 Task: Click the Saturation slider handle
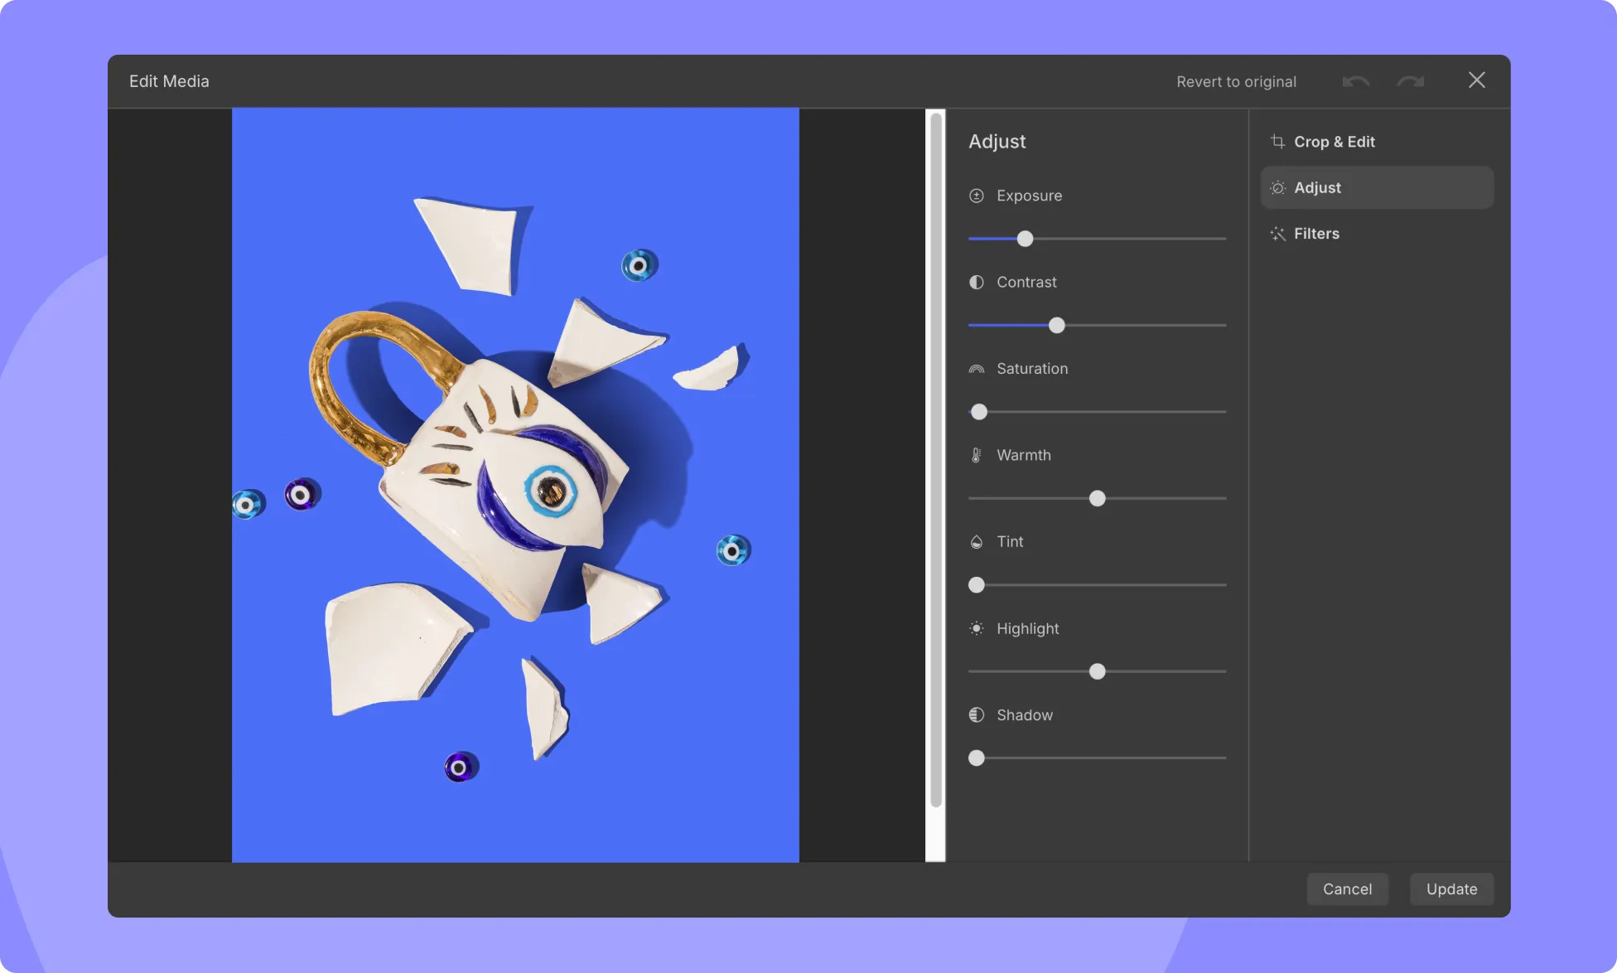[979, 412]
